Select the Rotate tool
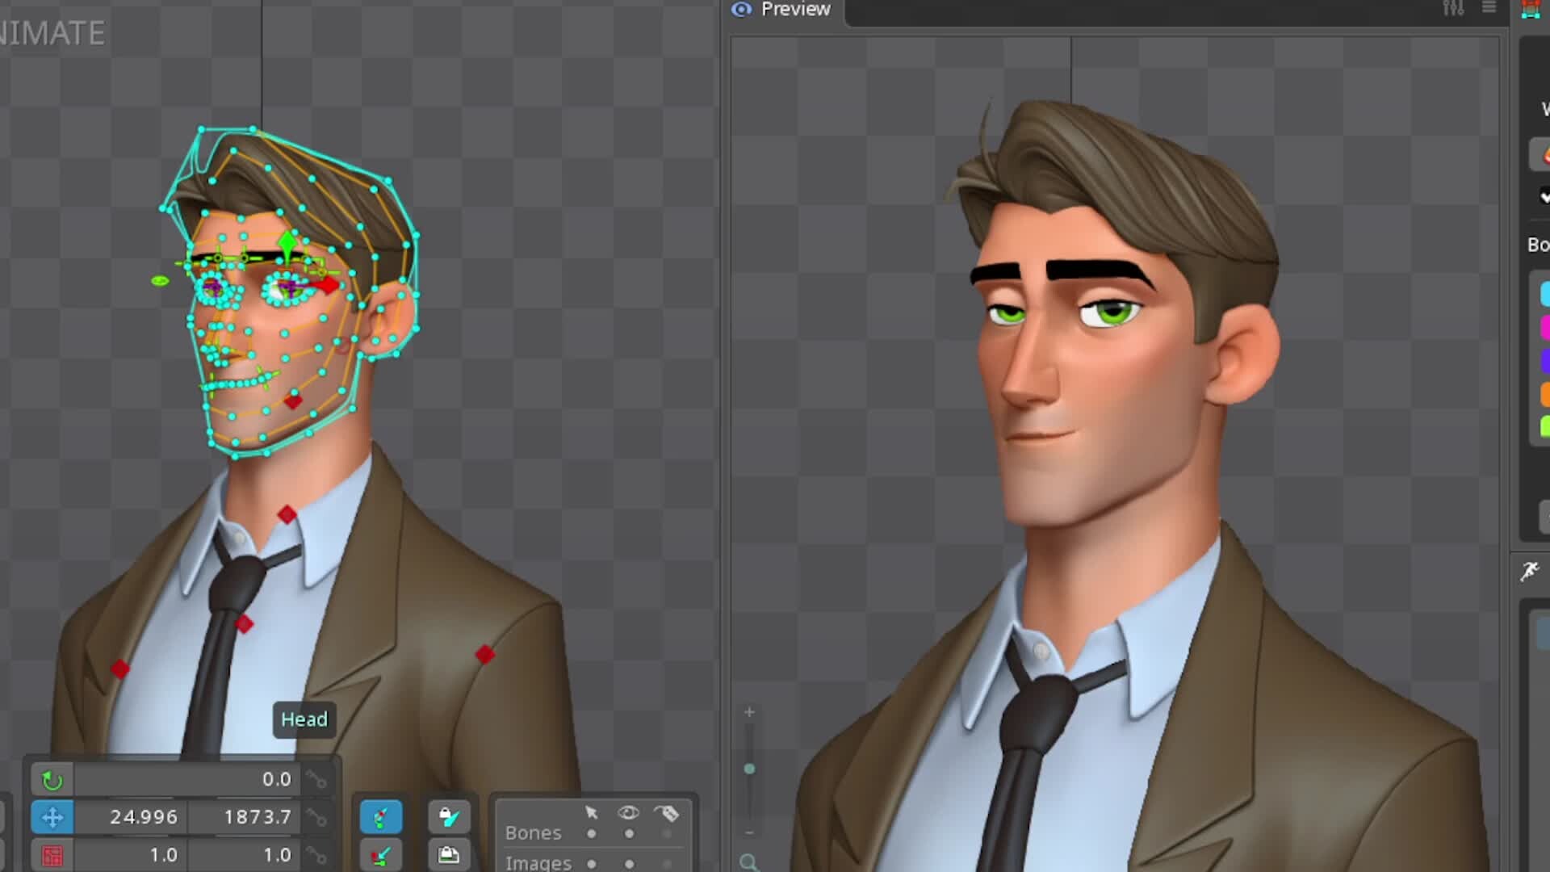The height and width of the screenshot is (872, 1550). [x=52, y=780]
